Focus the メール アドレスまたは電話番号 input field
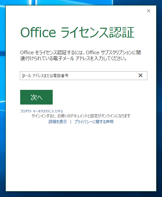 point(83,75)
